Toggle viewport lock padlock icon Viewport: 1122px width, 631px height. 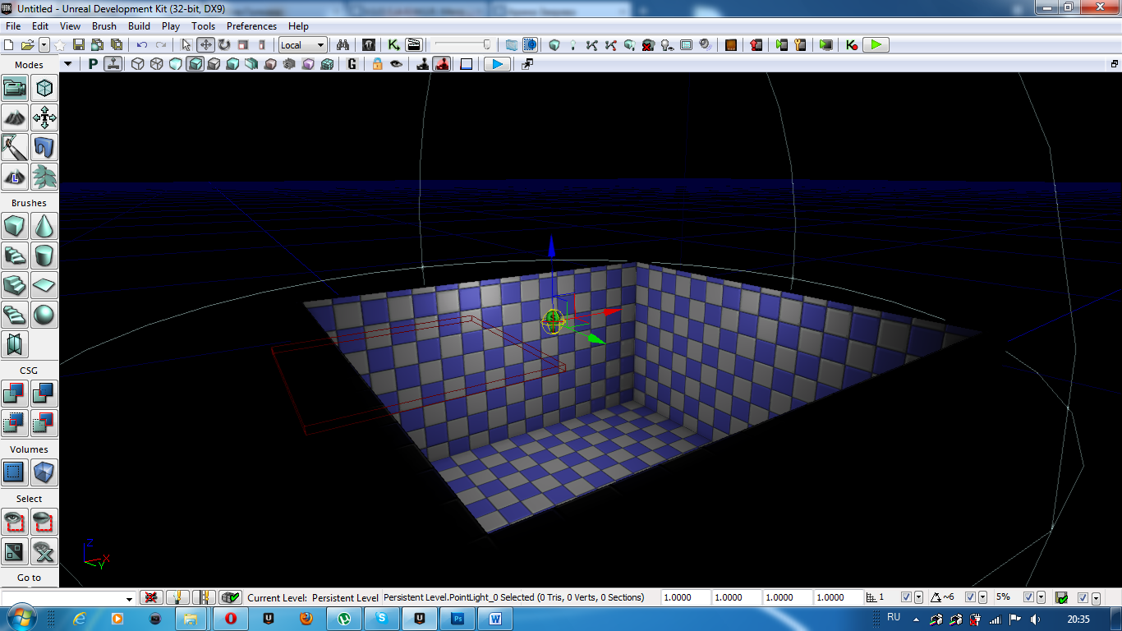click(x=378, y=64)
